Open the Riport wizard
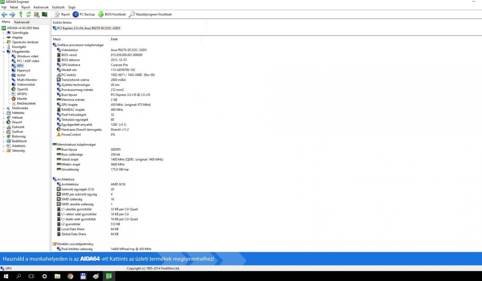482x281 pixels. 62,14
